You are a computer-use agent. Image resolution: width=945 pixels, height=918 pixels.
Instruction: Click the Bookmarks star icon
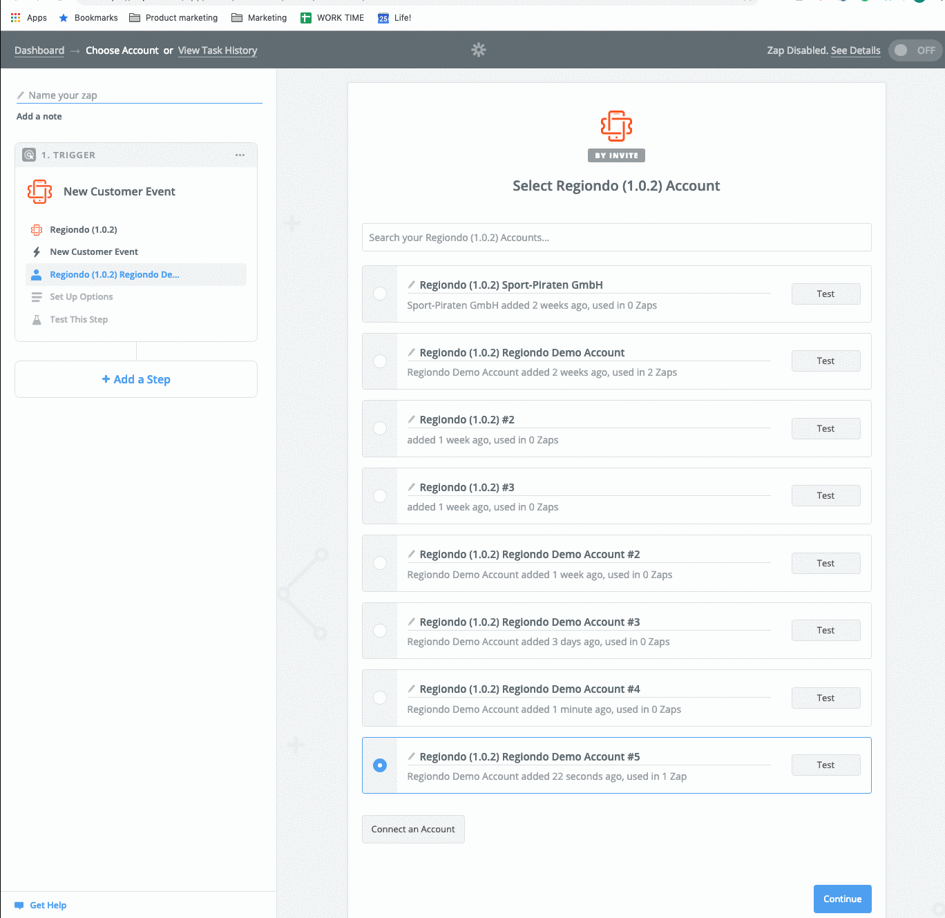tap(64, 18)
